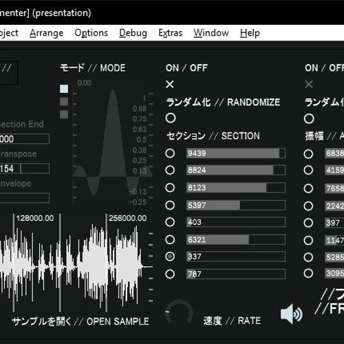Screen dimensions: 344x344
Task: Click the section slider showing 403
Action: (x=236, y=222)
